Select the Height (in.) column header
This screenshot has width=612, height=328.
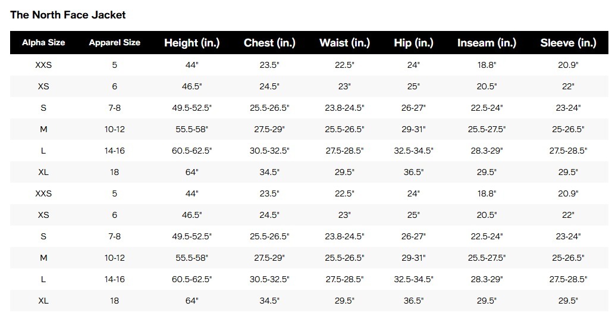192,43
